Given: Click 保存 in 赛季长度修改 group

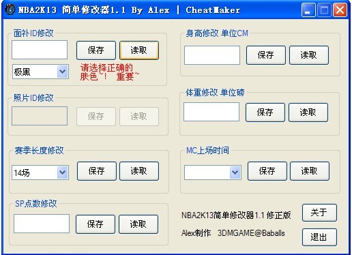Looking at the screenshot, I should (97, 171).
